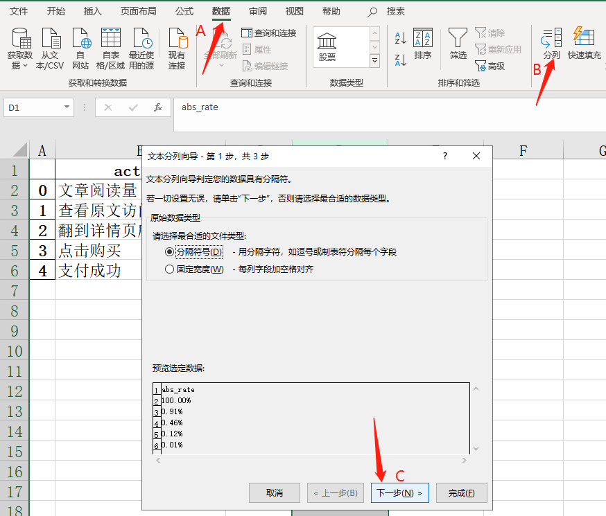This screenshot has width=606, height=516.
Task: Select cell containing 文章阅读量
Action: (98, 190)
